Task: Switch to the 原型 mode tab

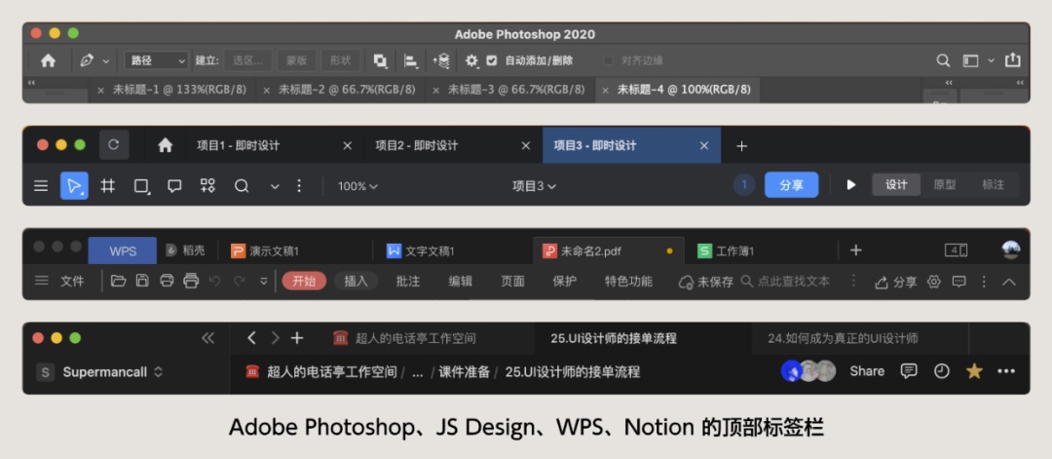Action: click(945, 185)
